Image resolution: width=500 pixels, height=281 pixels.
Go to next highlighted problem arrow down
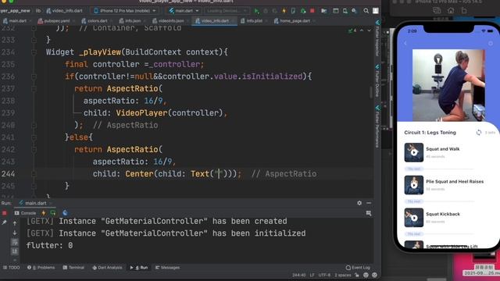(369, 30)
